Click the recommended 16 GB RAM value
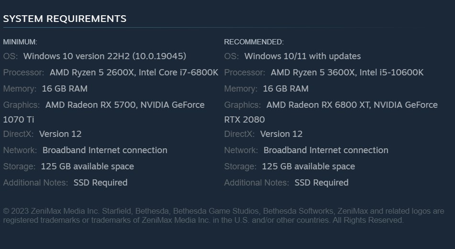Screen dimensions: 455x249 (286, 89)
